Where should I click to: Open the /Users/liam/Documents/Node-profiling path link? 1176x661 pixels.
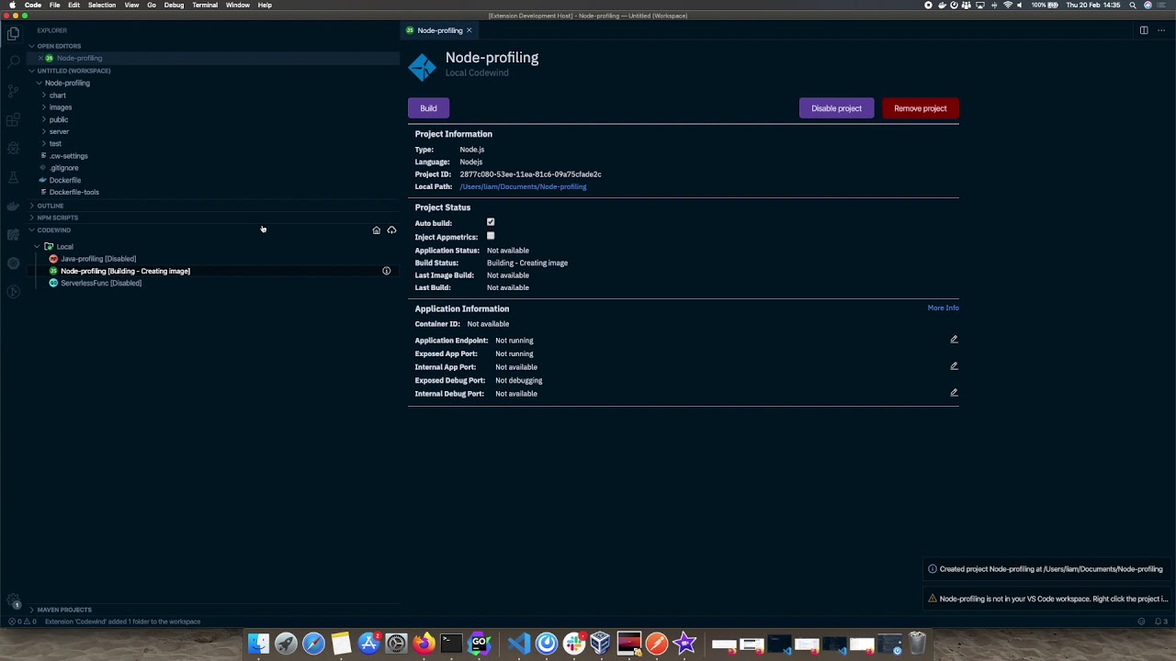[523, 186]
